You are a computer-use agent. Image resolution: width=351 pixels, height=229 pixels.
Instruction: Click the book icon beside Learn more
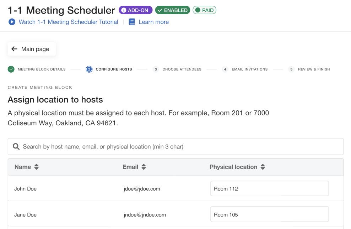[132, 22]
